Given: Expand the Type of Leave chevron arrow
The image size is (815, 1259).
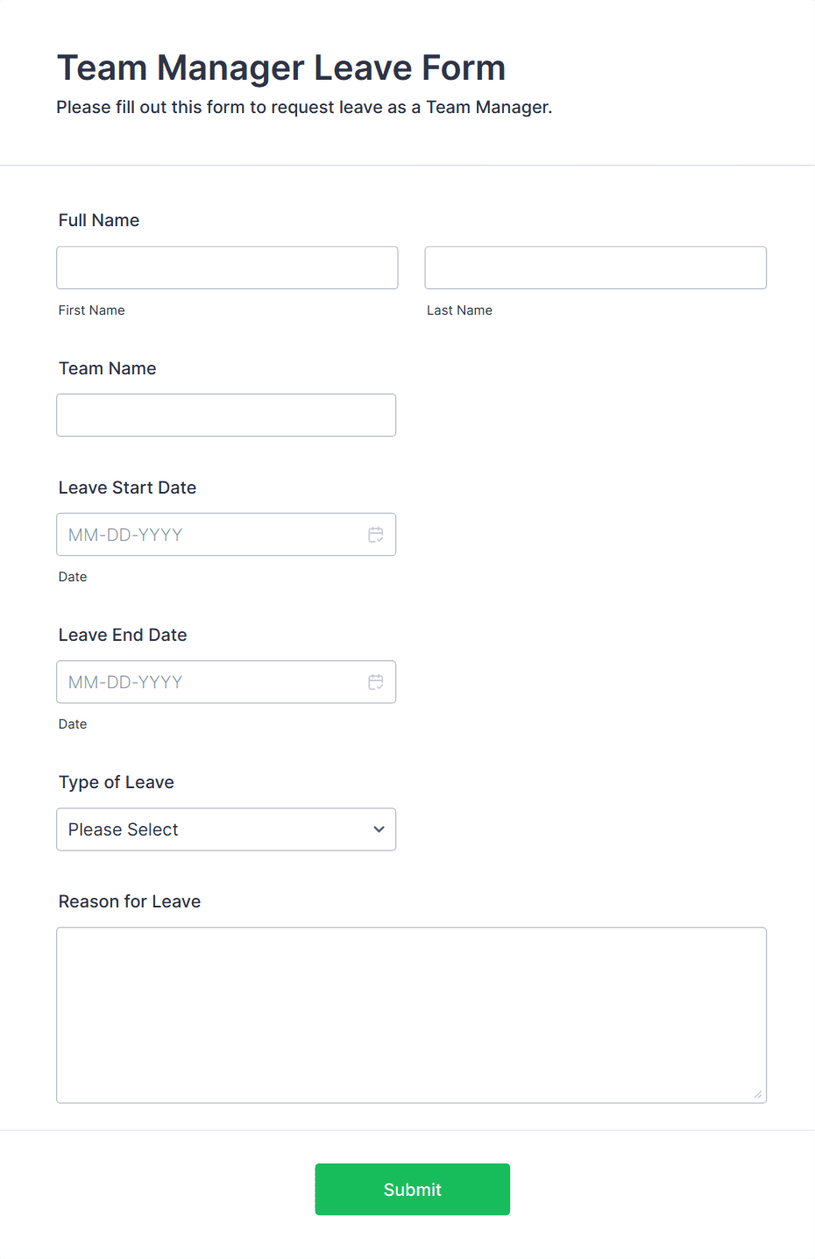Looking at the screenshot, I should (x=379, y=829).
